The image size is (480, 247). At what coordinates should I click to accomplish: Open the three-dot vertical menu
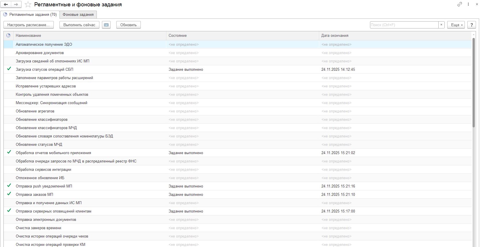coord(468,4)
